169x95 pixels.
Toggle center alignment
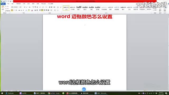pos(42,10)
